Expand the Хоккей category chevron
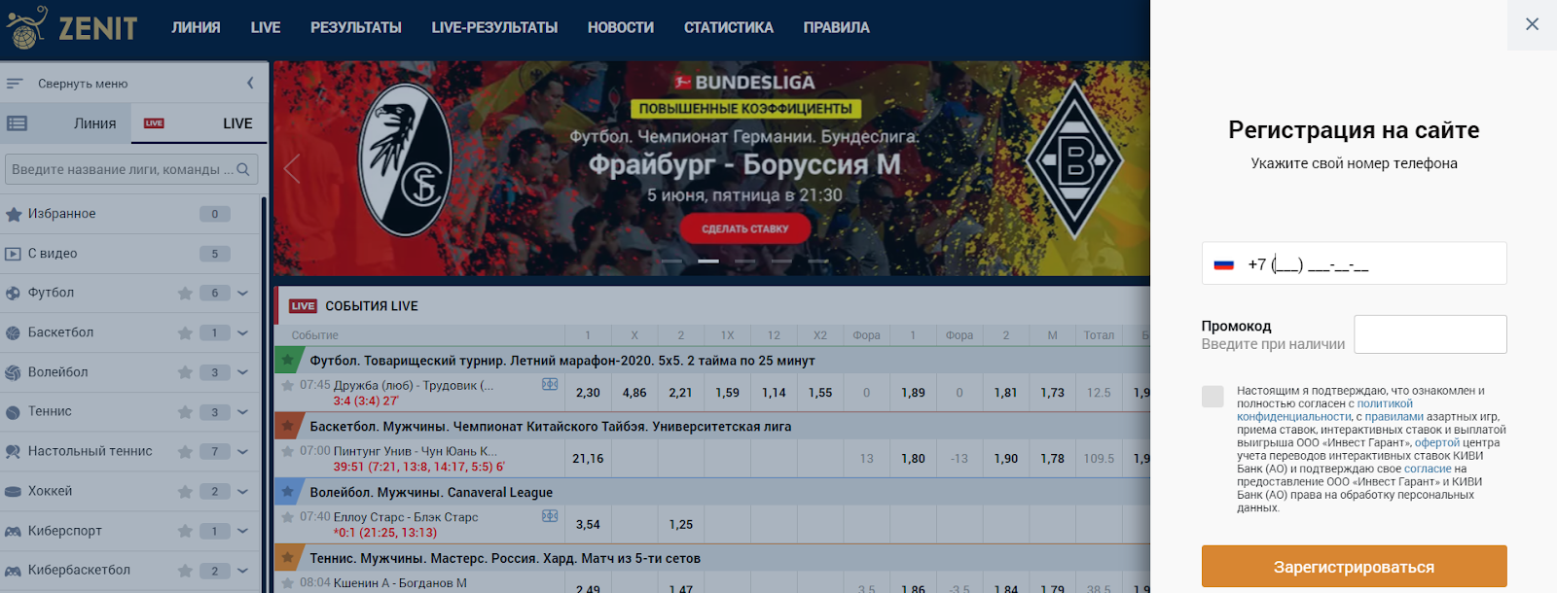This screenshot has width=1557, height=593. [x=242, y=491]
